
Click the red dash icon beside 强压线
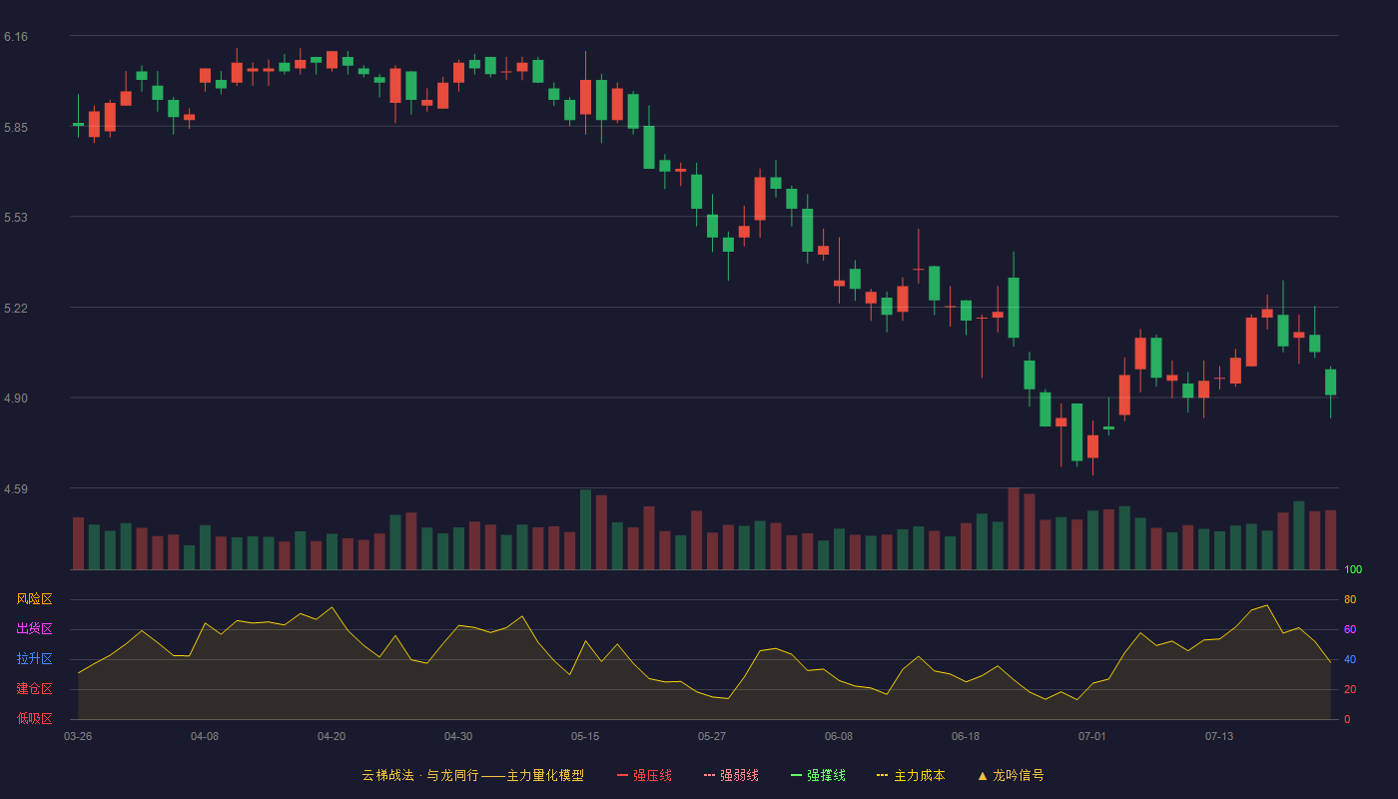click(622, 775)
